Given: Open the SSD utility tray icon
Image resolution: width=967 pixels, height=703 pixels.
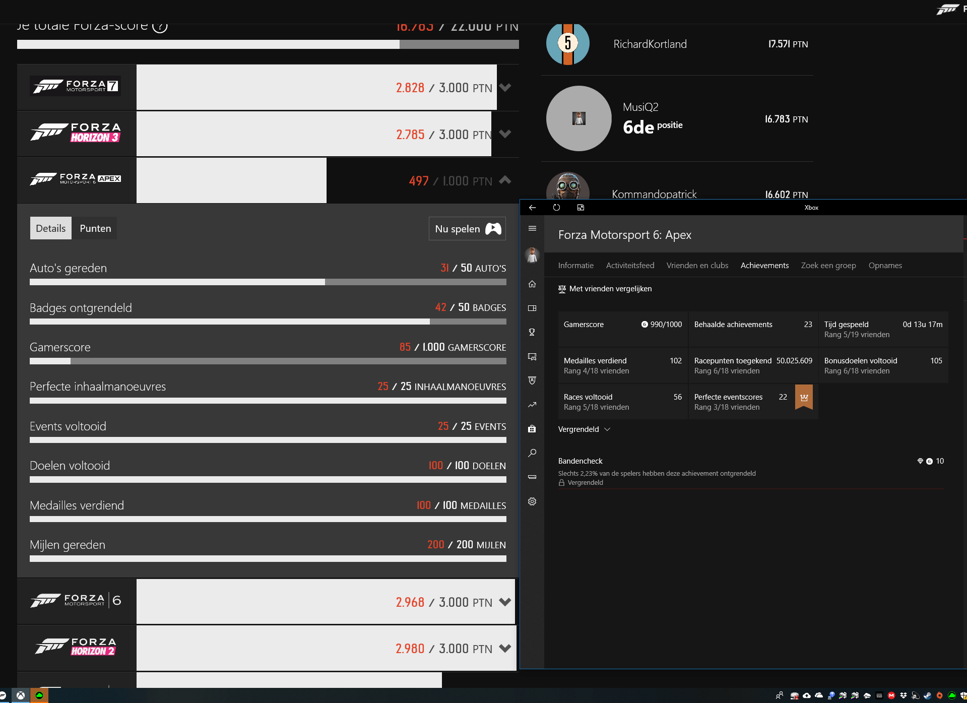Looking at the screenshot, I should [x=879, y=696].
